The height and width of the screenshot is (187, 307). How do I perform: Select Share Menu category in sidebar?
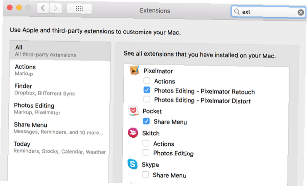(59, 128)
